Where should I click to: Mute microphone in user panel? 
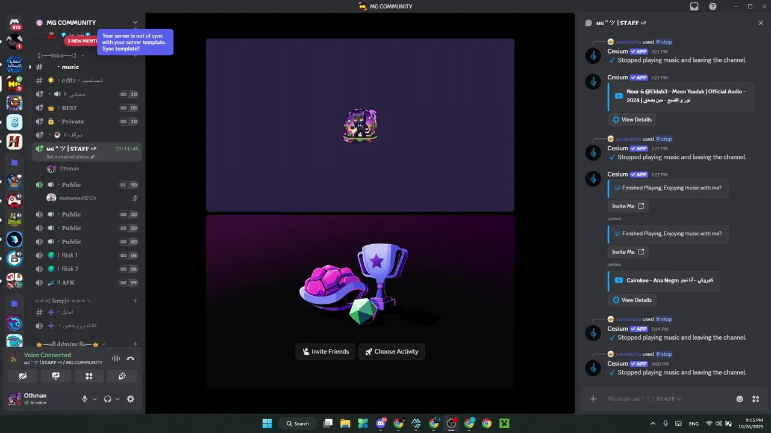pyautogui.click(x=85, y=399)
